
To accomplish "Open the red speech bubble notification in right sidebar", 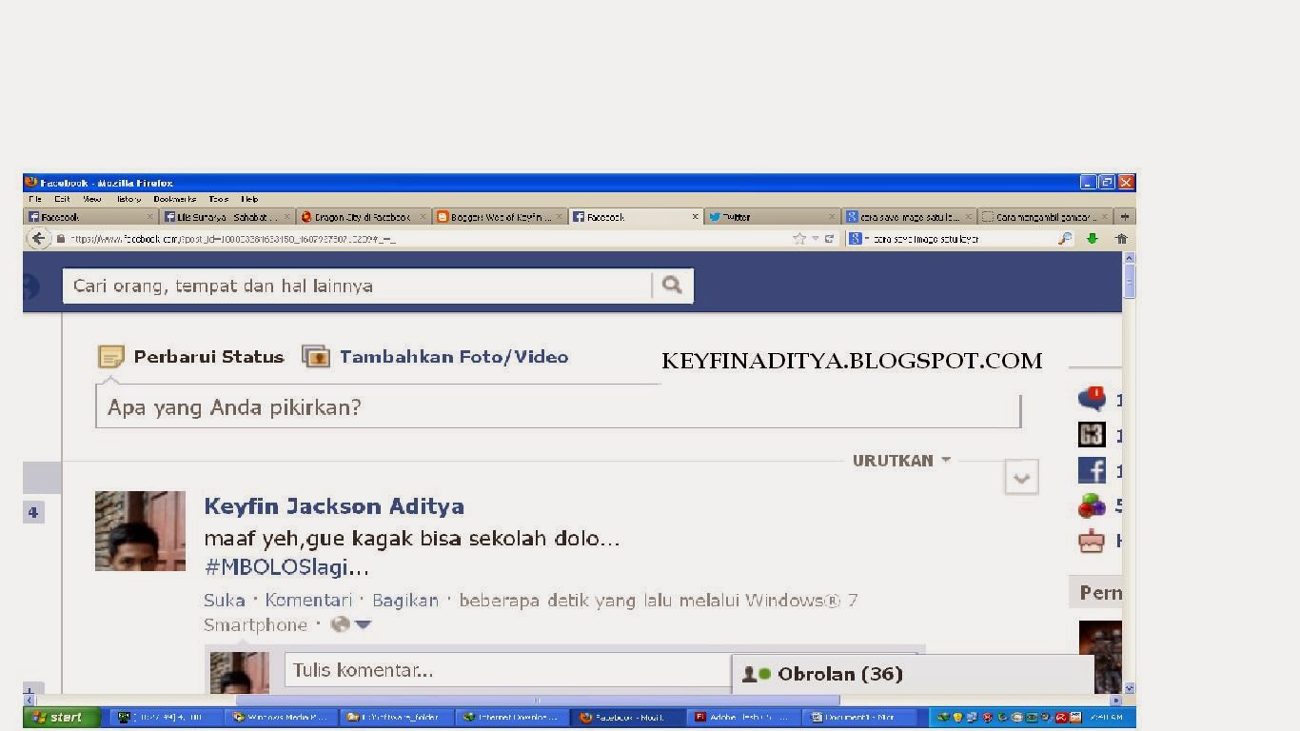I will pos(1092,399).
